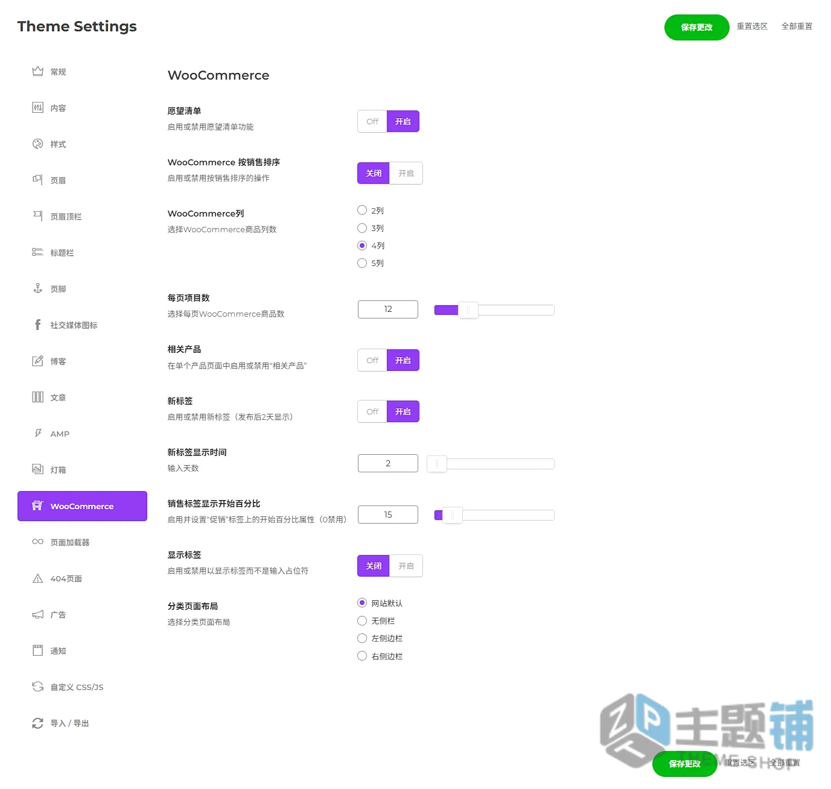Choose 无侧栏 category layout
Image resolution: width=831 pixels, height=789 pixels.
pos(362,620)
